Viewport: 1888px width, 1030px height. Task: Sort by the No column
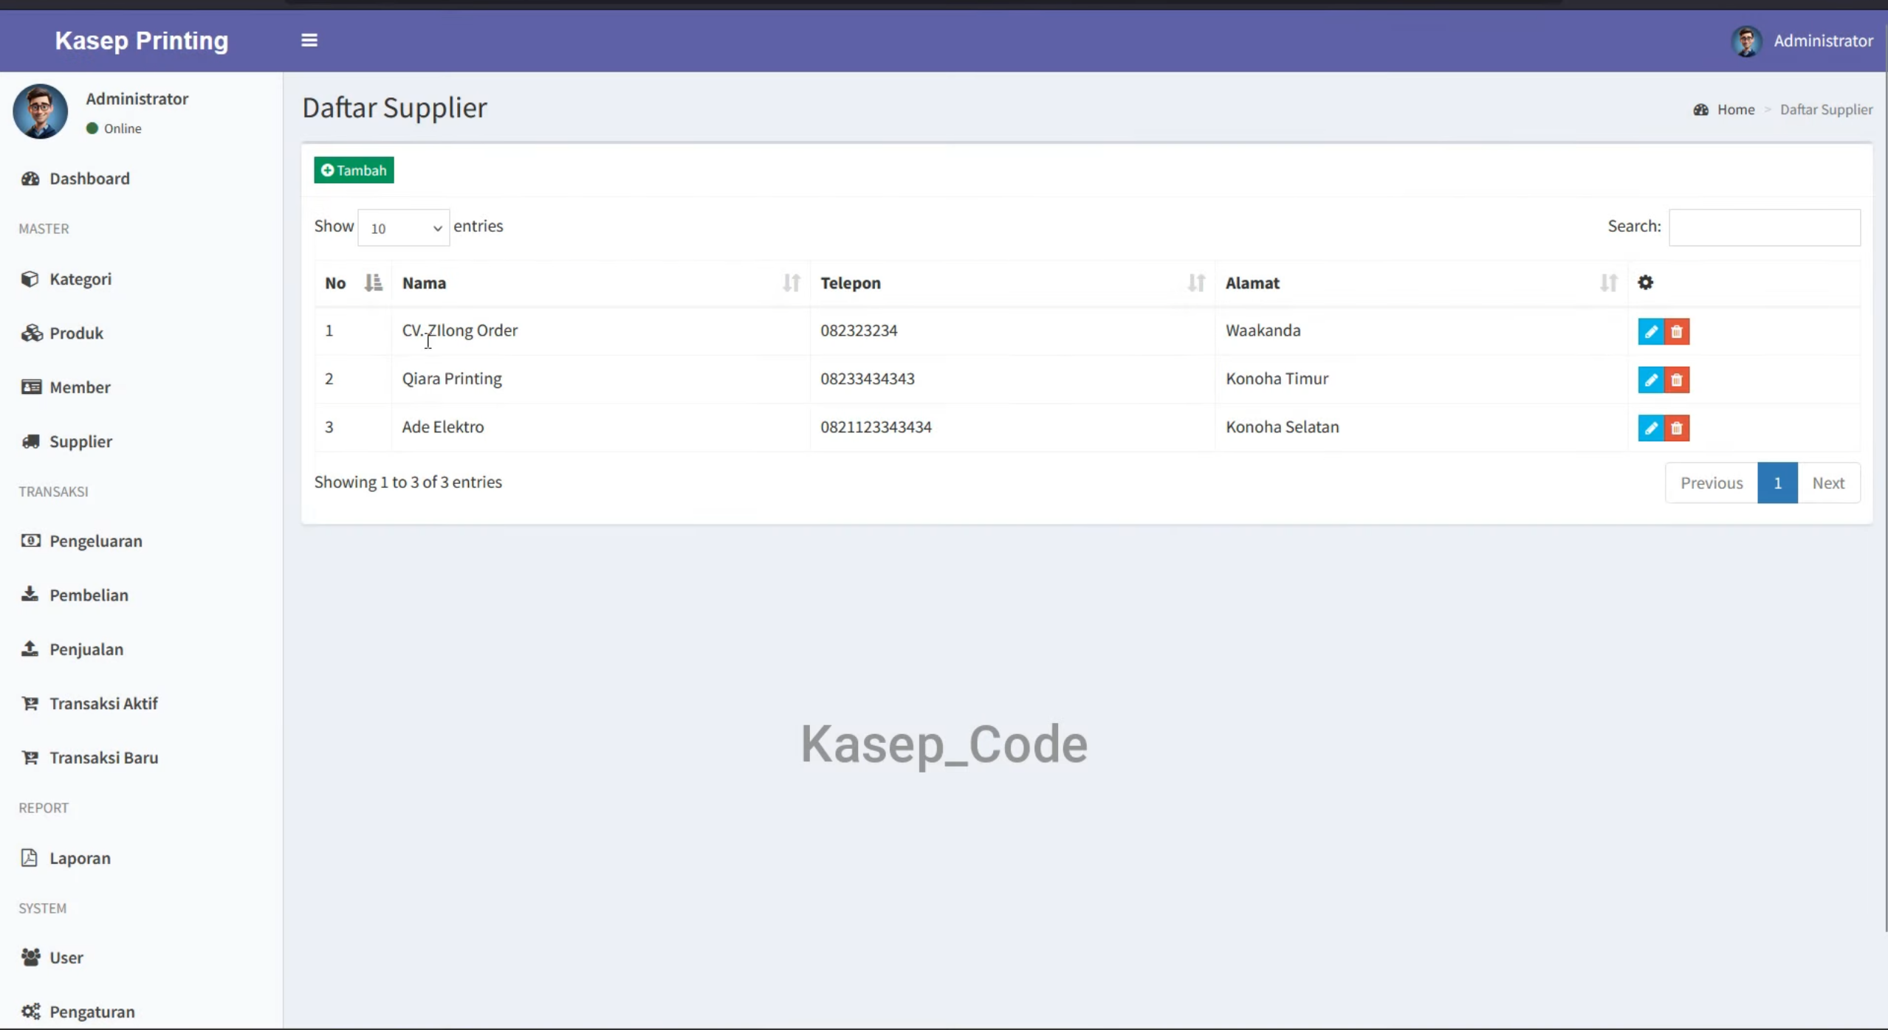coord(353,283)
